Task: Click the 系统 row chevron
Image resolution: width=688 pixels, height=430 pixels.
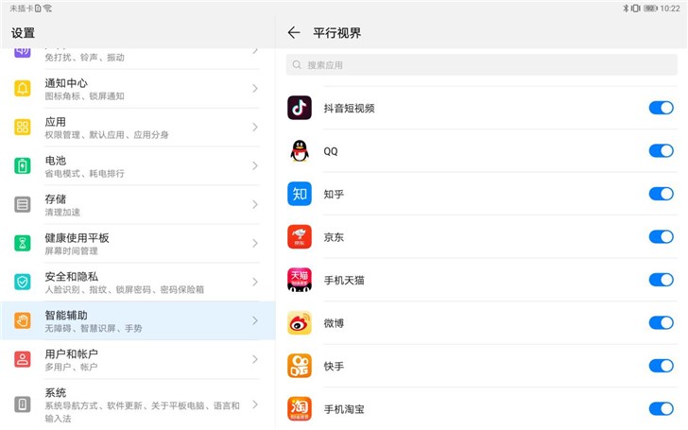Action: pos(255,404)
